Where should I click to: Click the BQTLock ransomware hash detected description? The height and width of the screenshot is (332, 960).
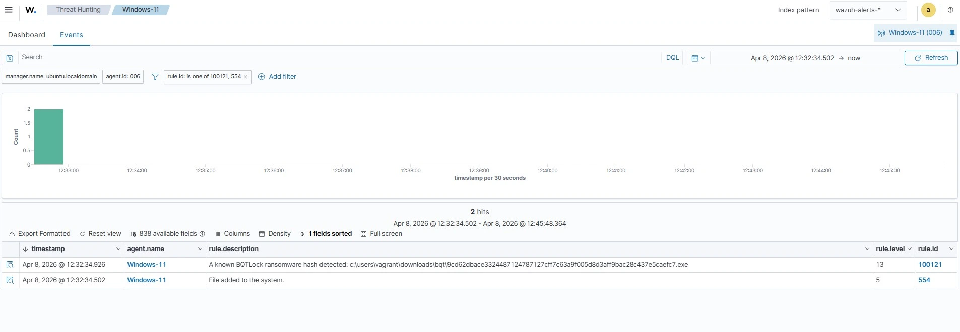448,265
